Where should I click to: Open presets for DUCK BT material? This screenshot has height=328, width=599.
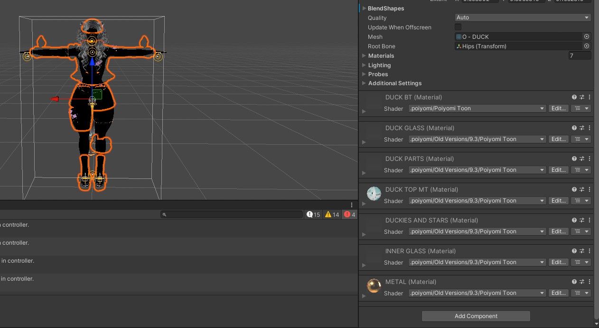pyautogui.click(x=582, y=97)
